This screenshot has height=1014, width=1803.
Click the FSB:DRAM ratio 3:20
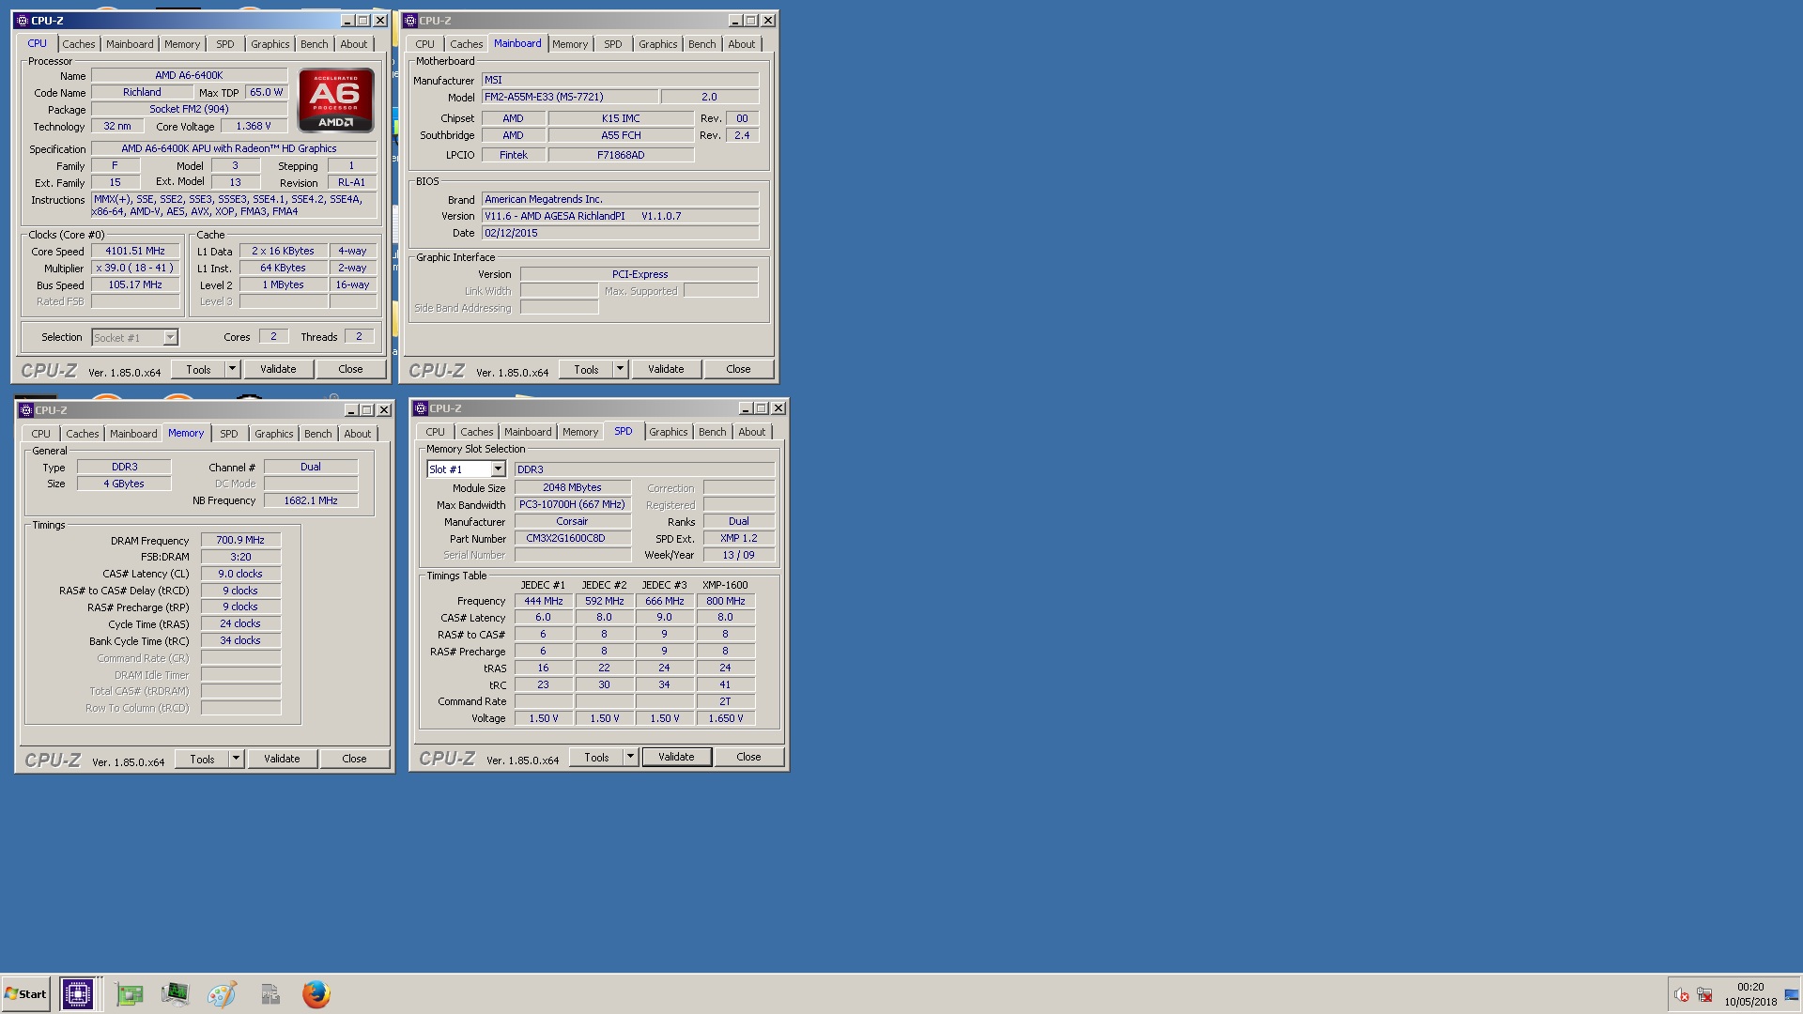tap(240, 557)
